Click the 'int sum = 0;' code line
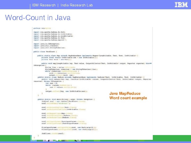This screenshot has height=143, width=191. tap(51, 83)
